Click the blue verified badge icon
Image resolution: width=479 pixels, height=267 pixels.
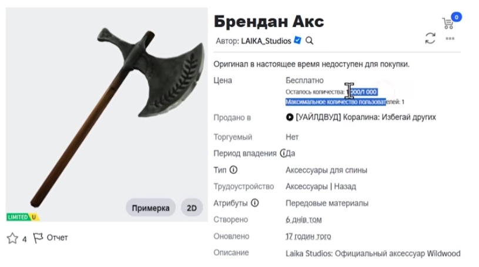297,41
